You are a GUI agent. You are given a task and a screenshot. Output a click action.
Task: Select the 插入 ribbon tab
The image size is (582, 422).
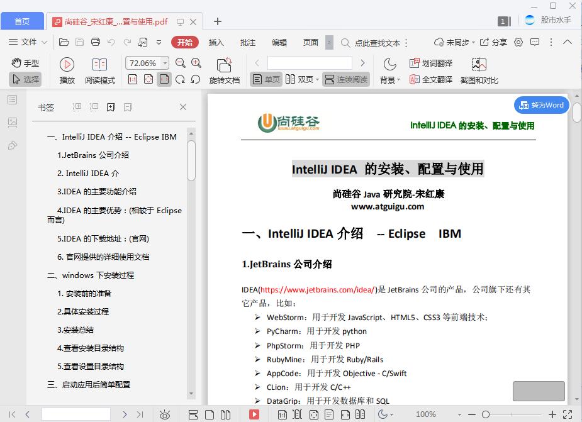pos(216,43)
